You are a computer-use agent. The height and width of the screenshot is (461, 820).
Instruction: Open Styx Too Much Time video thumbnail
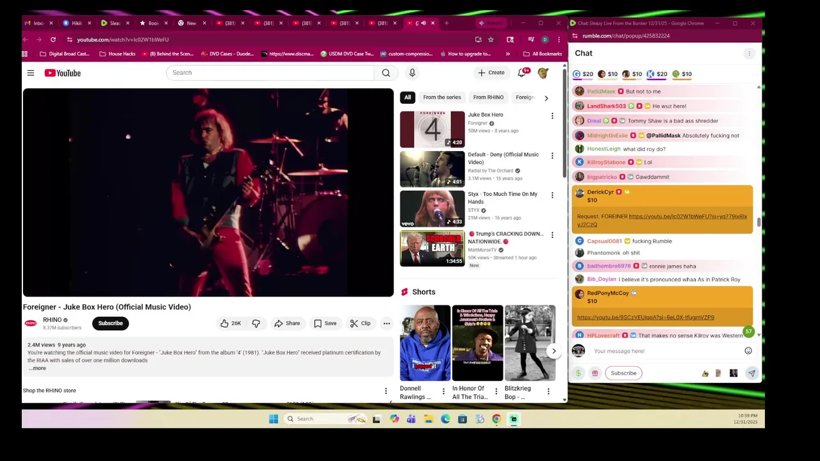(432, 209)
